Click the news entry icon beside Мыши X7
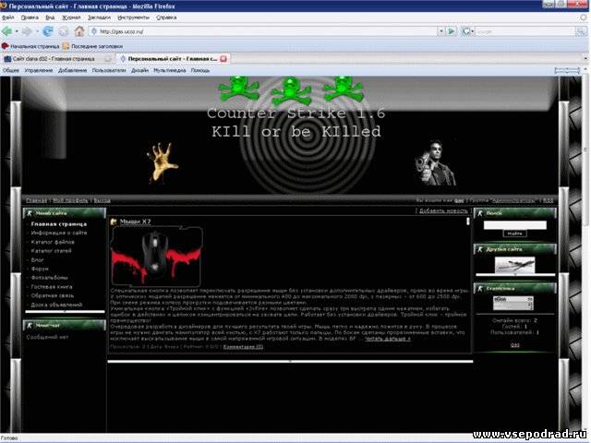This screenshot has width=591, height=443. click(114, 221)
